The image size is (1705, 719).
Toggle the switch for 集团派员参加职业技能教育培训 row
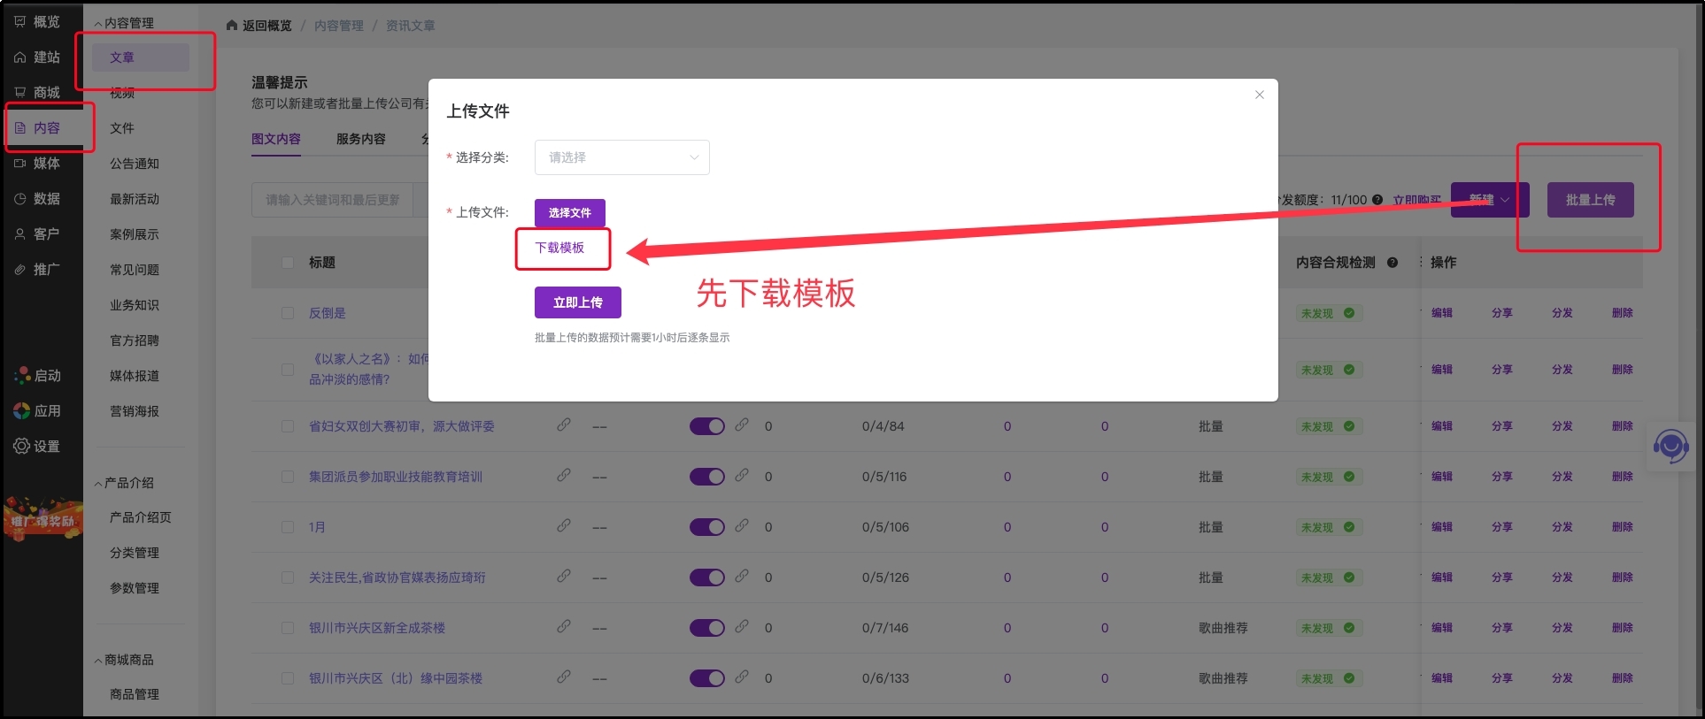(x=707, y=477)
